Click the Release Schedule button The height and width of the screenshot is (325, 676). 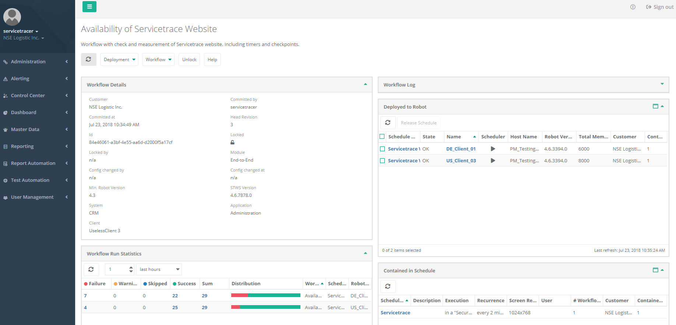click(419, 123)
